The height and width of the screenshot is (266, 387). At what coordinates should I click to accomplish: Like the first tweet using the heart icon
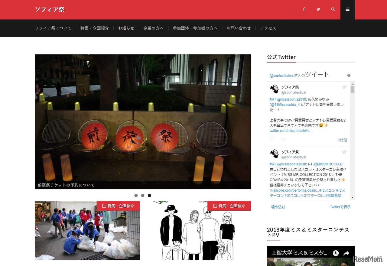coord(272,139)
